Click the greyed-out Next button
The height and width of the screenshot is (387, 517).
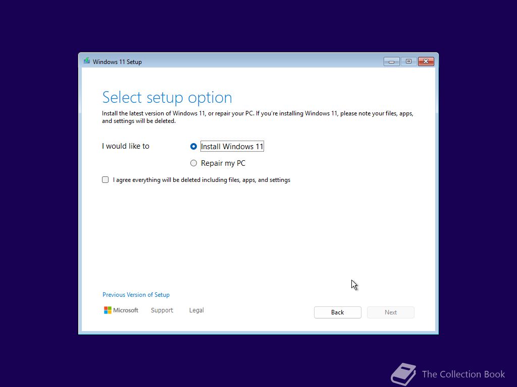[x=391, y=312]
